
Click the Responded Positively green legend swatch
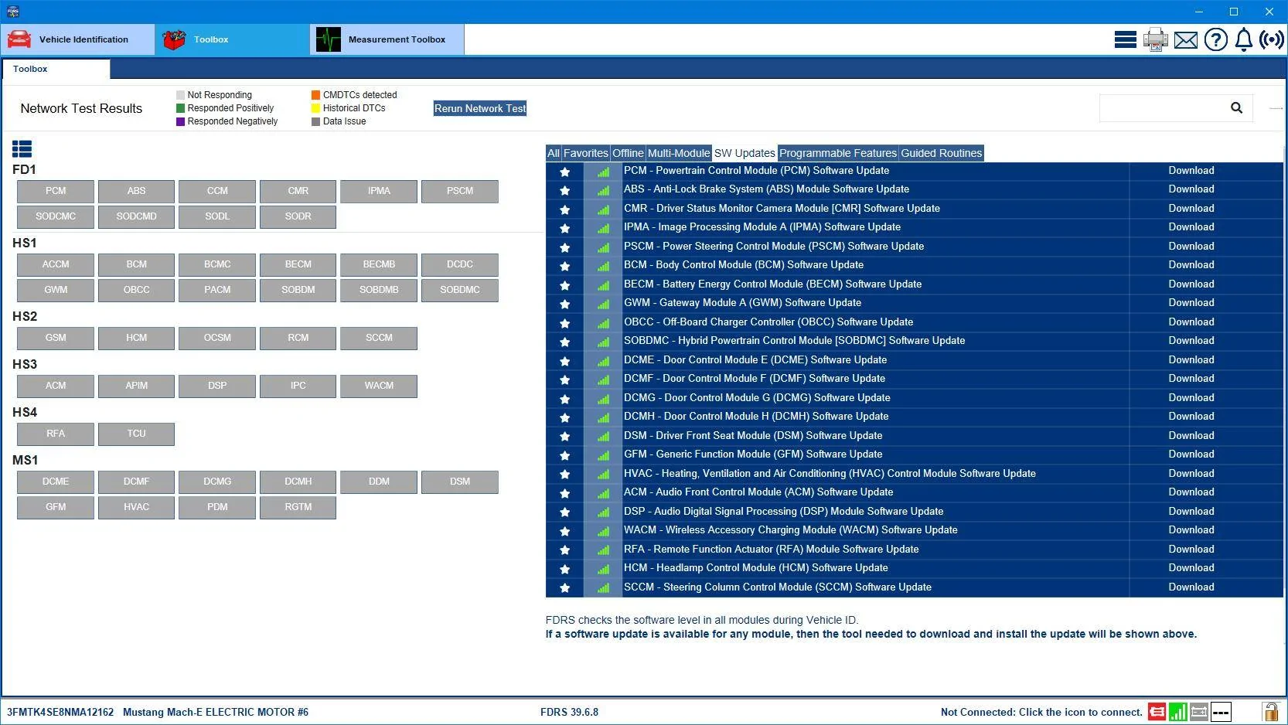[x=180, y=108]
